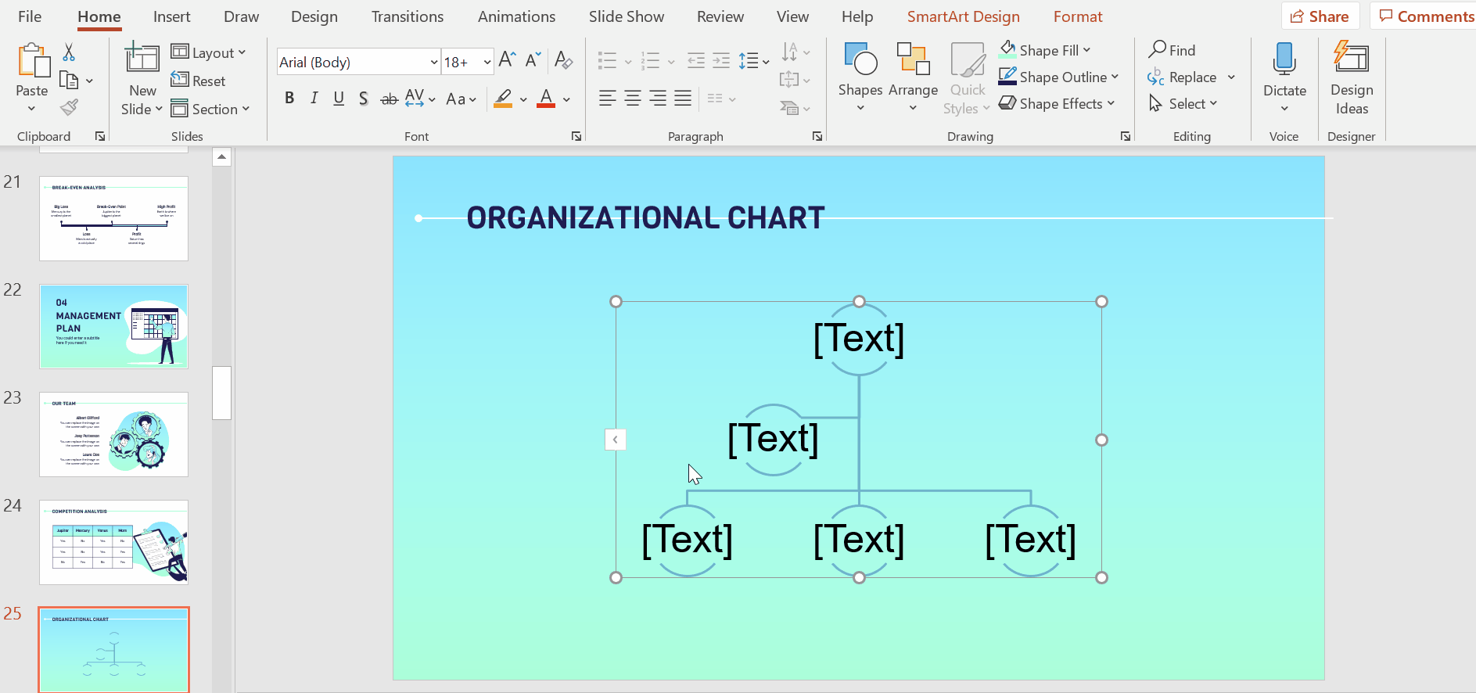
Task: Toggle italic formatting
Action: tap(314, 99)
